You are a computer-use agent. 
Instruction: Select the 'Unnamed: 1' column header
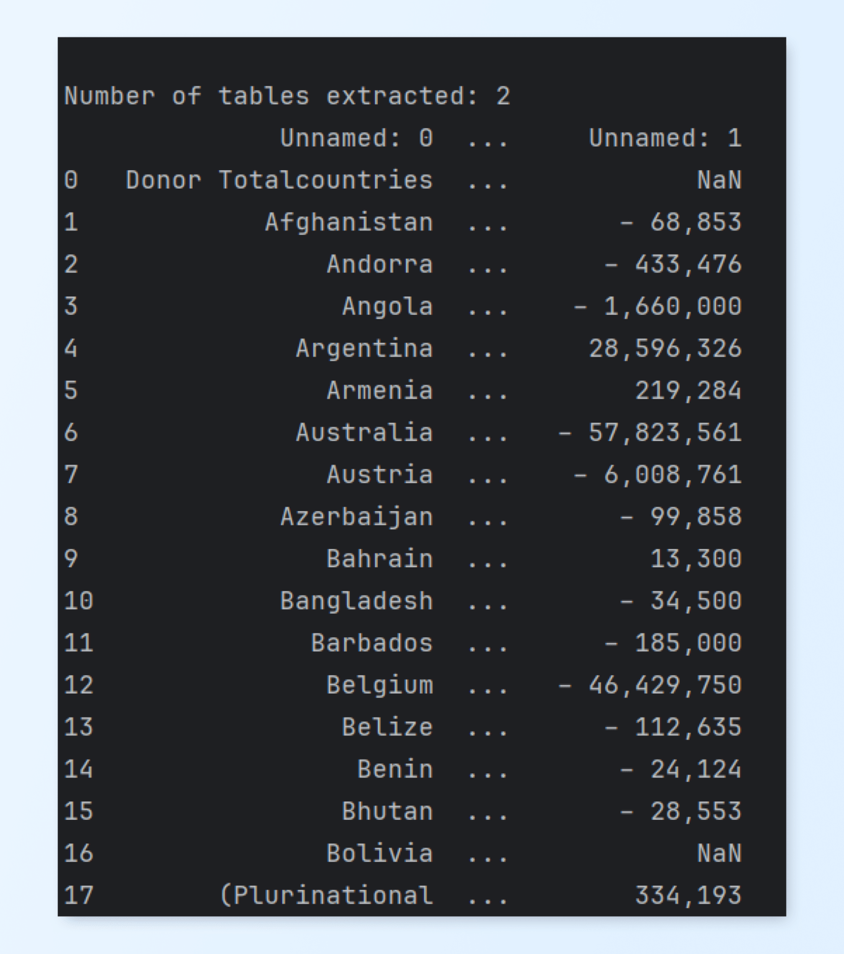(x=665, y=138)
